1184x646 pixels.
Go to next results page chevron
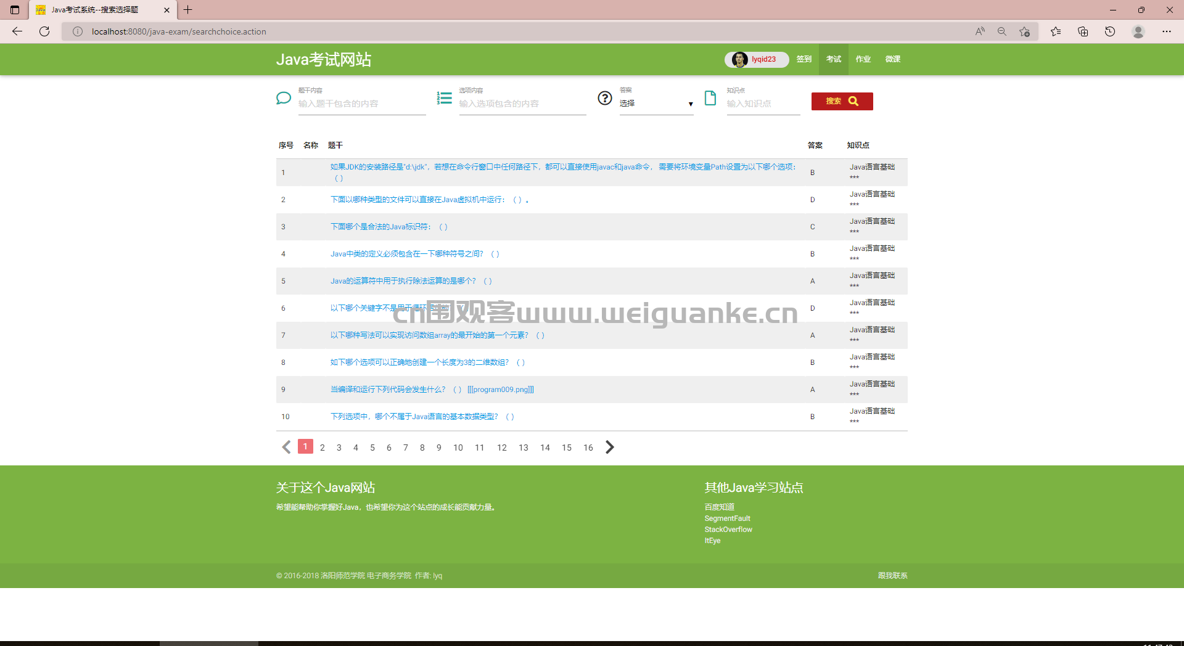609,448
